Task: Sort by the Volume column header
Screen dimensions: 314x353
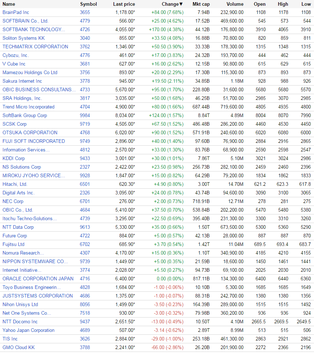Action: (x=235, y=4)
